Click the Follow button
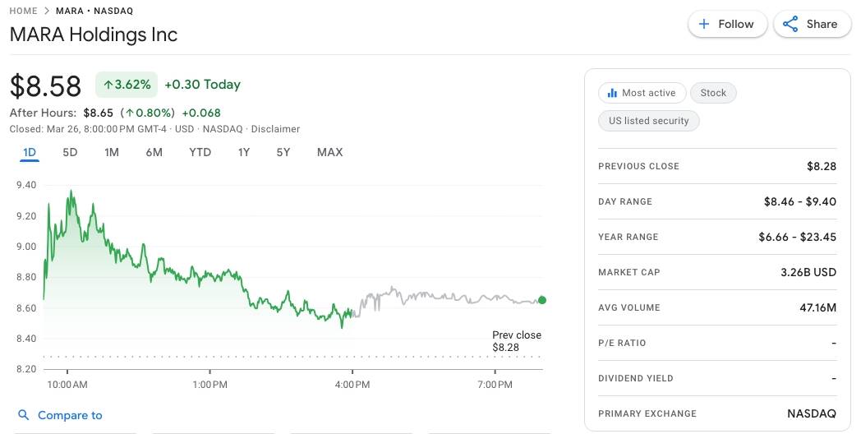This screenshot has width=861, height=434. point(727,24)
